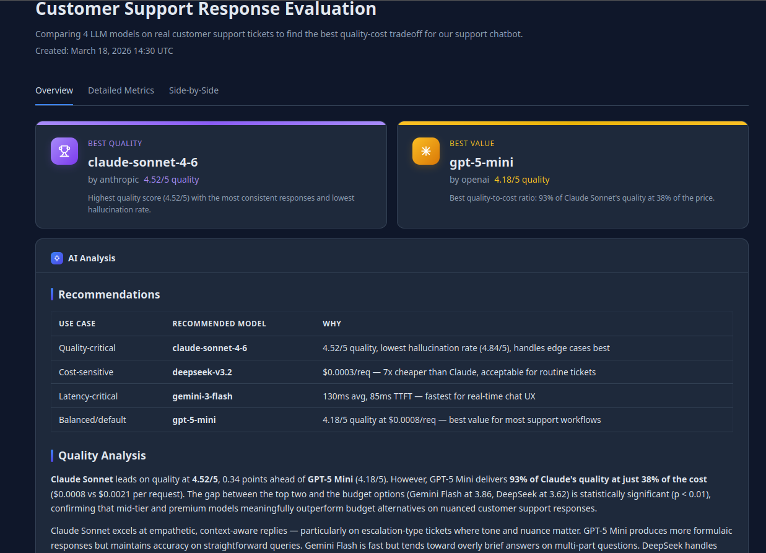This screenshot has width=766, height=553.
Task: Click the Quality Analysis heading
Action: tap(102, 455)
